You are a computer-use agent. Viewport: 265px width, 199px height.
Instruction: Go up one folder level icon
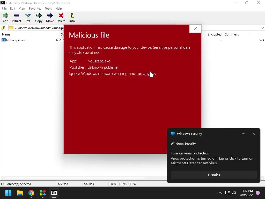3,27
